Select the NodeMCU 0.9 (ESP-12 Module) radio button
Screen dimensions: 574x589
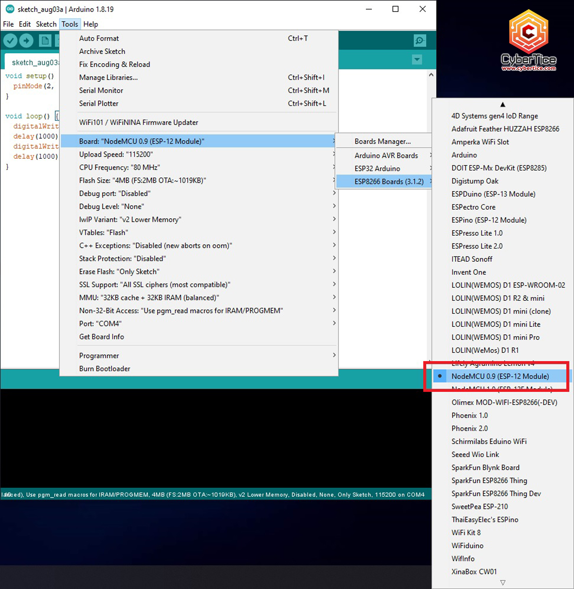coord(439,376)
